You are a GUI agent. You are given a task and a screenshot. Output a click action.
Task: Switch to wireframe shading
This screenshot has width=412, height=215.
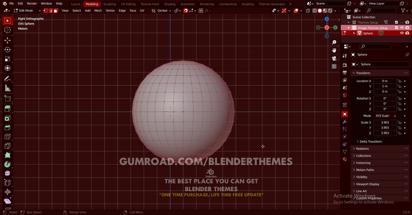point(314,11)
